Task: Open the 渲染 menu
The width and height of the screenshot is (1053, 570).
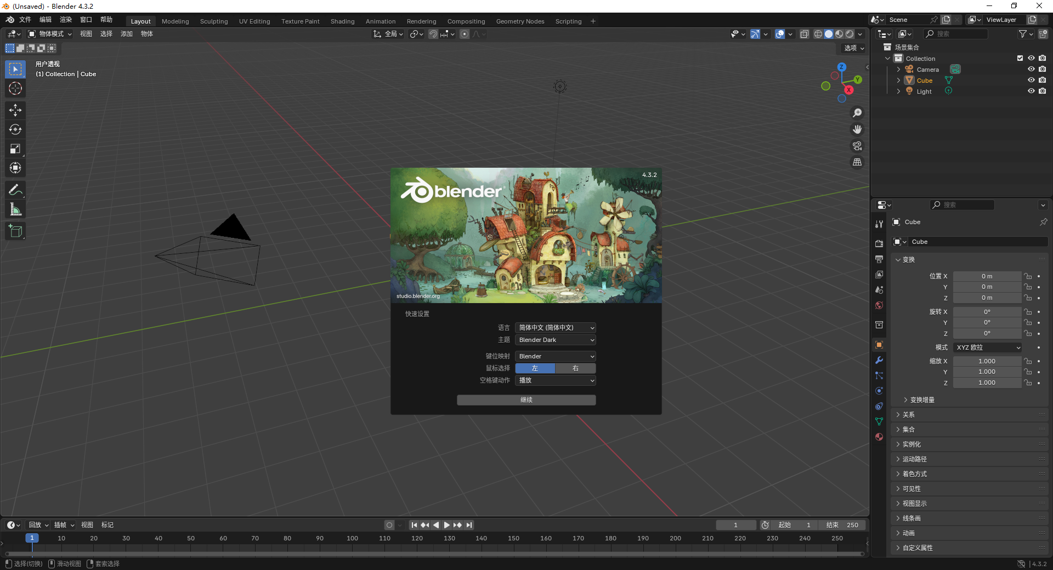Action: (x=65, y=20)
